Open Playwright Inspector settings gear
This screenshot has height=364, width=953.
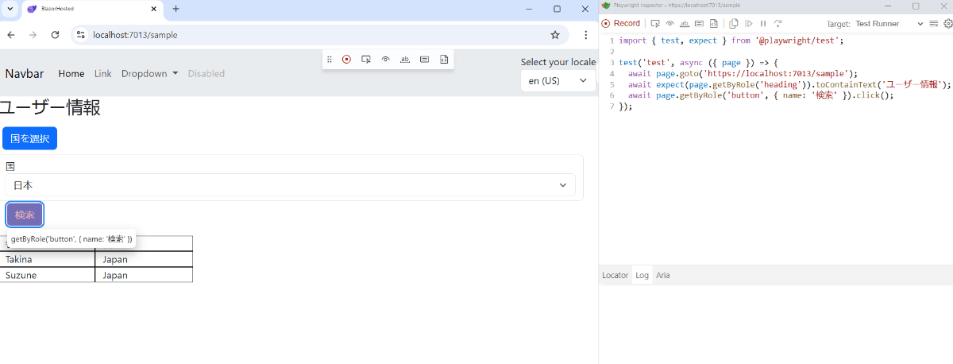point(947,24)
